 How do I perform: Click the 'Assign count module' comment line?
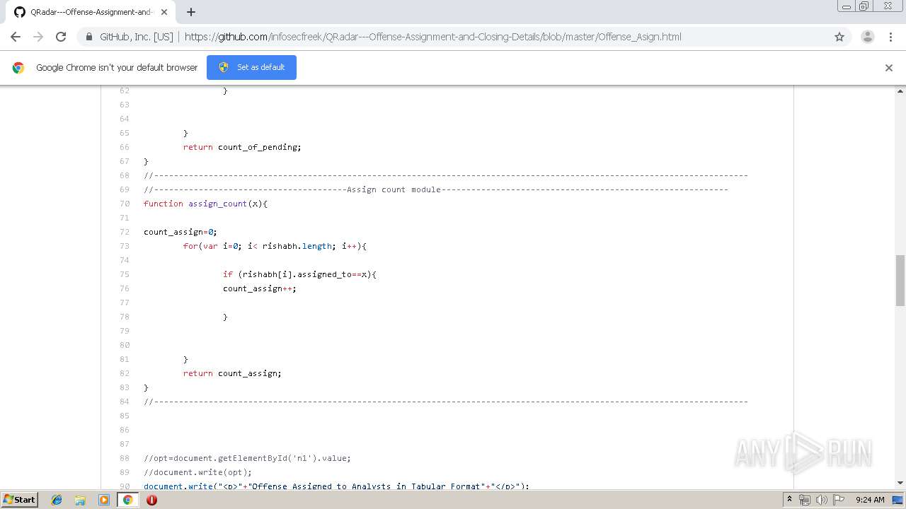point(436,189)
